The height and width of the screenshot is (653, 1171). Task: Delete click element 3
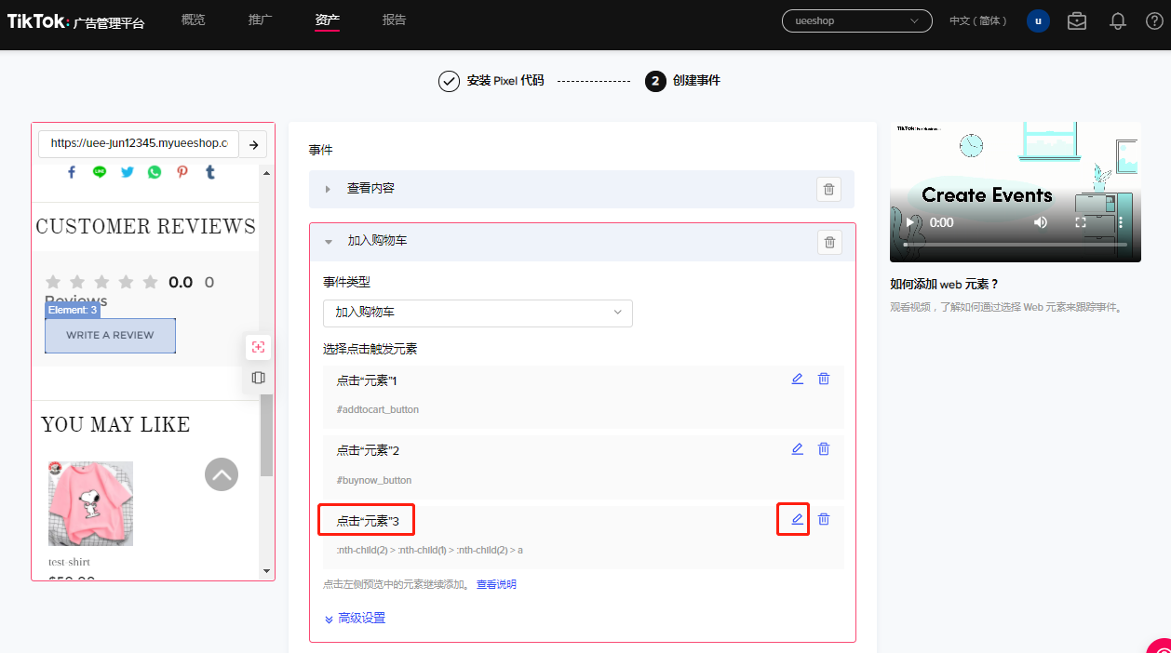[824, 519]
